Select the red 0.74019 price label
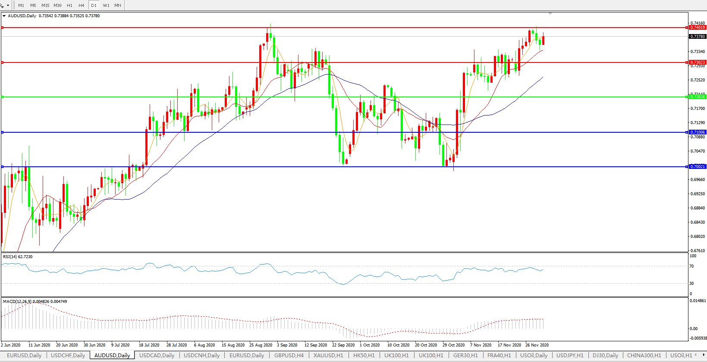Screen dimensions: 707x362 698,28
